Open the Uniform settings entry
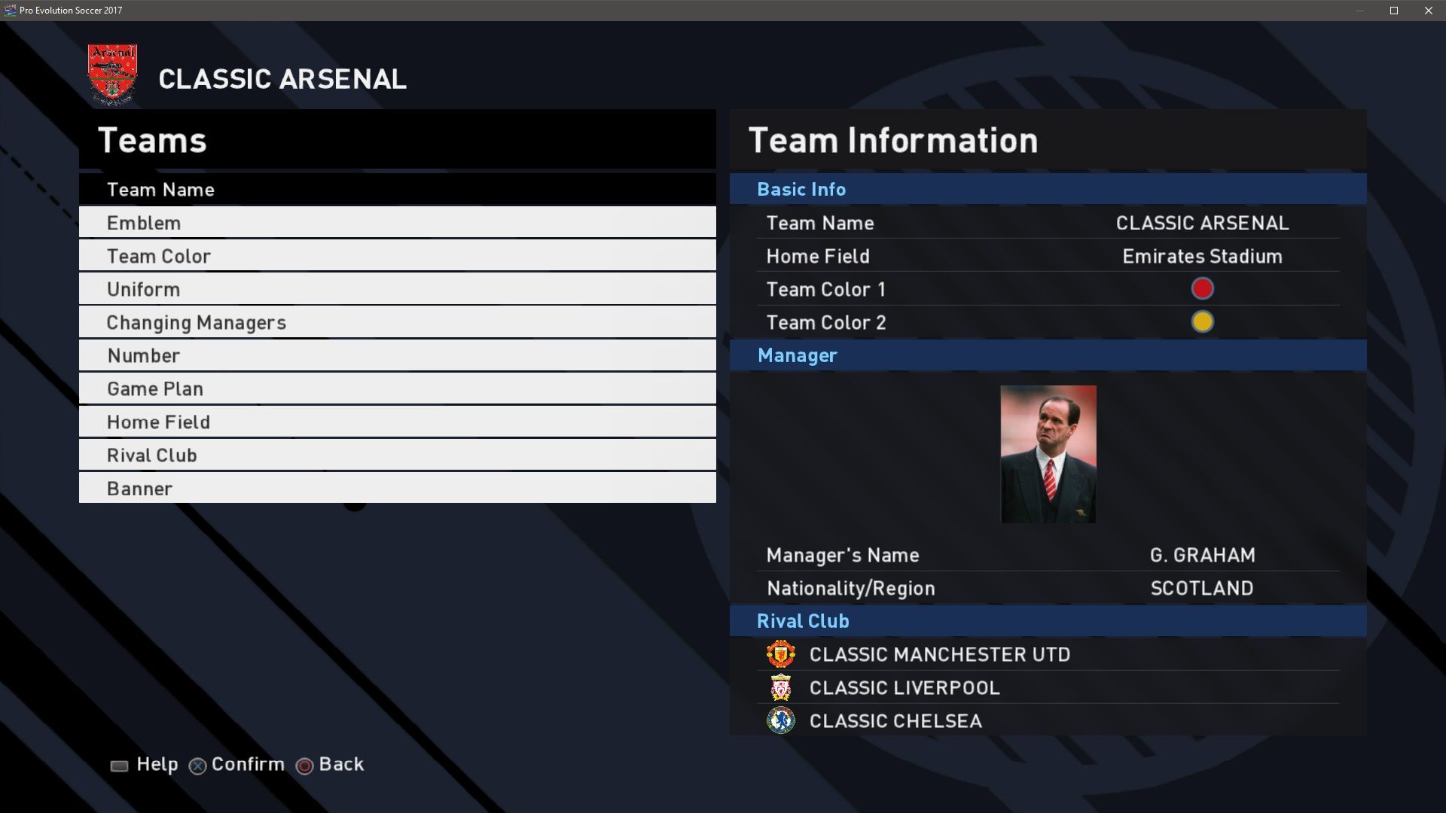Viewport: 1446px width, 813px height. [397, 289]
